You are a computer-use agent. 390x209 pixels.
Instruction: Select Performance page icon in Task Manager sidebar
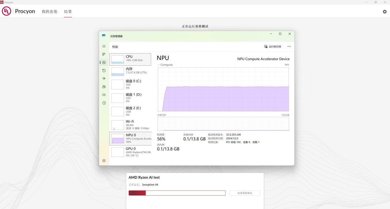(104, 62)
